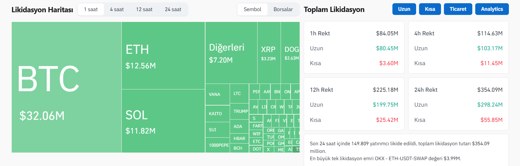
Task: Toggle view to Sembol
Action: (252, 10)
